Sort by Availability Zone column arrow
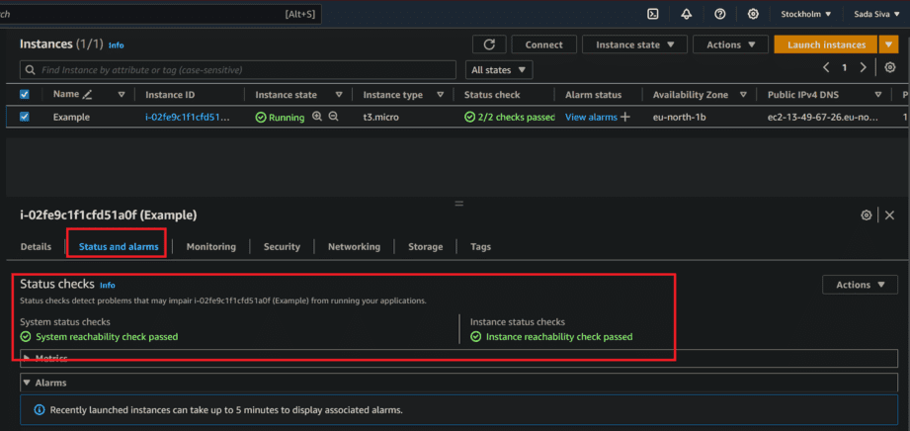The width and height of the screenshot is (910, 431). (742, 94)
